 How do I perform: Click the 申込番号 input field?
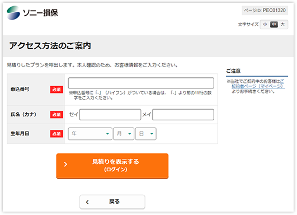[x=141, y=83]
